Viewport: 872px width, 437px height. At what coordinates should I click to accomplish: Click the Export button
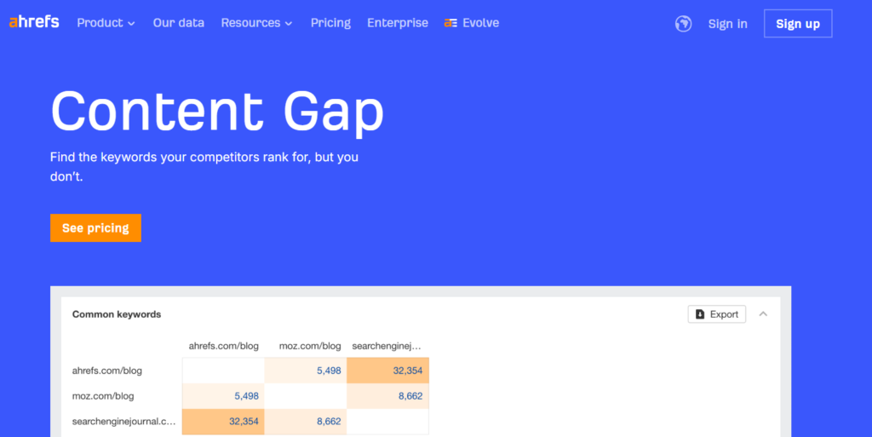(717, 314)
